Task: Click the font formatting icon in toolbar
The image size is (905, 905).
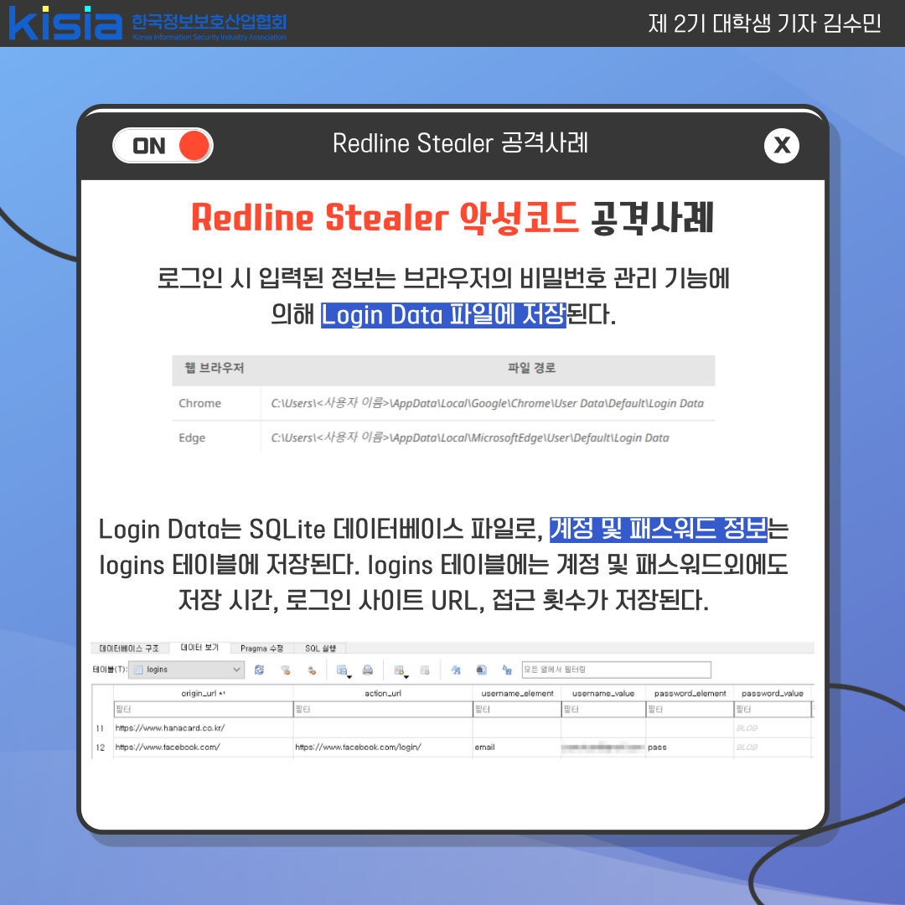Action: [455, 670]
